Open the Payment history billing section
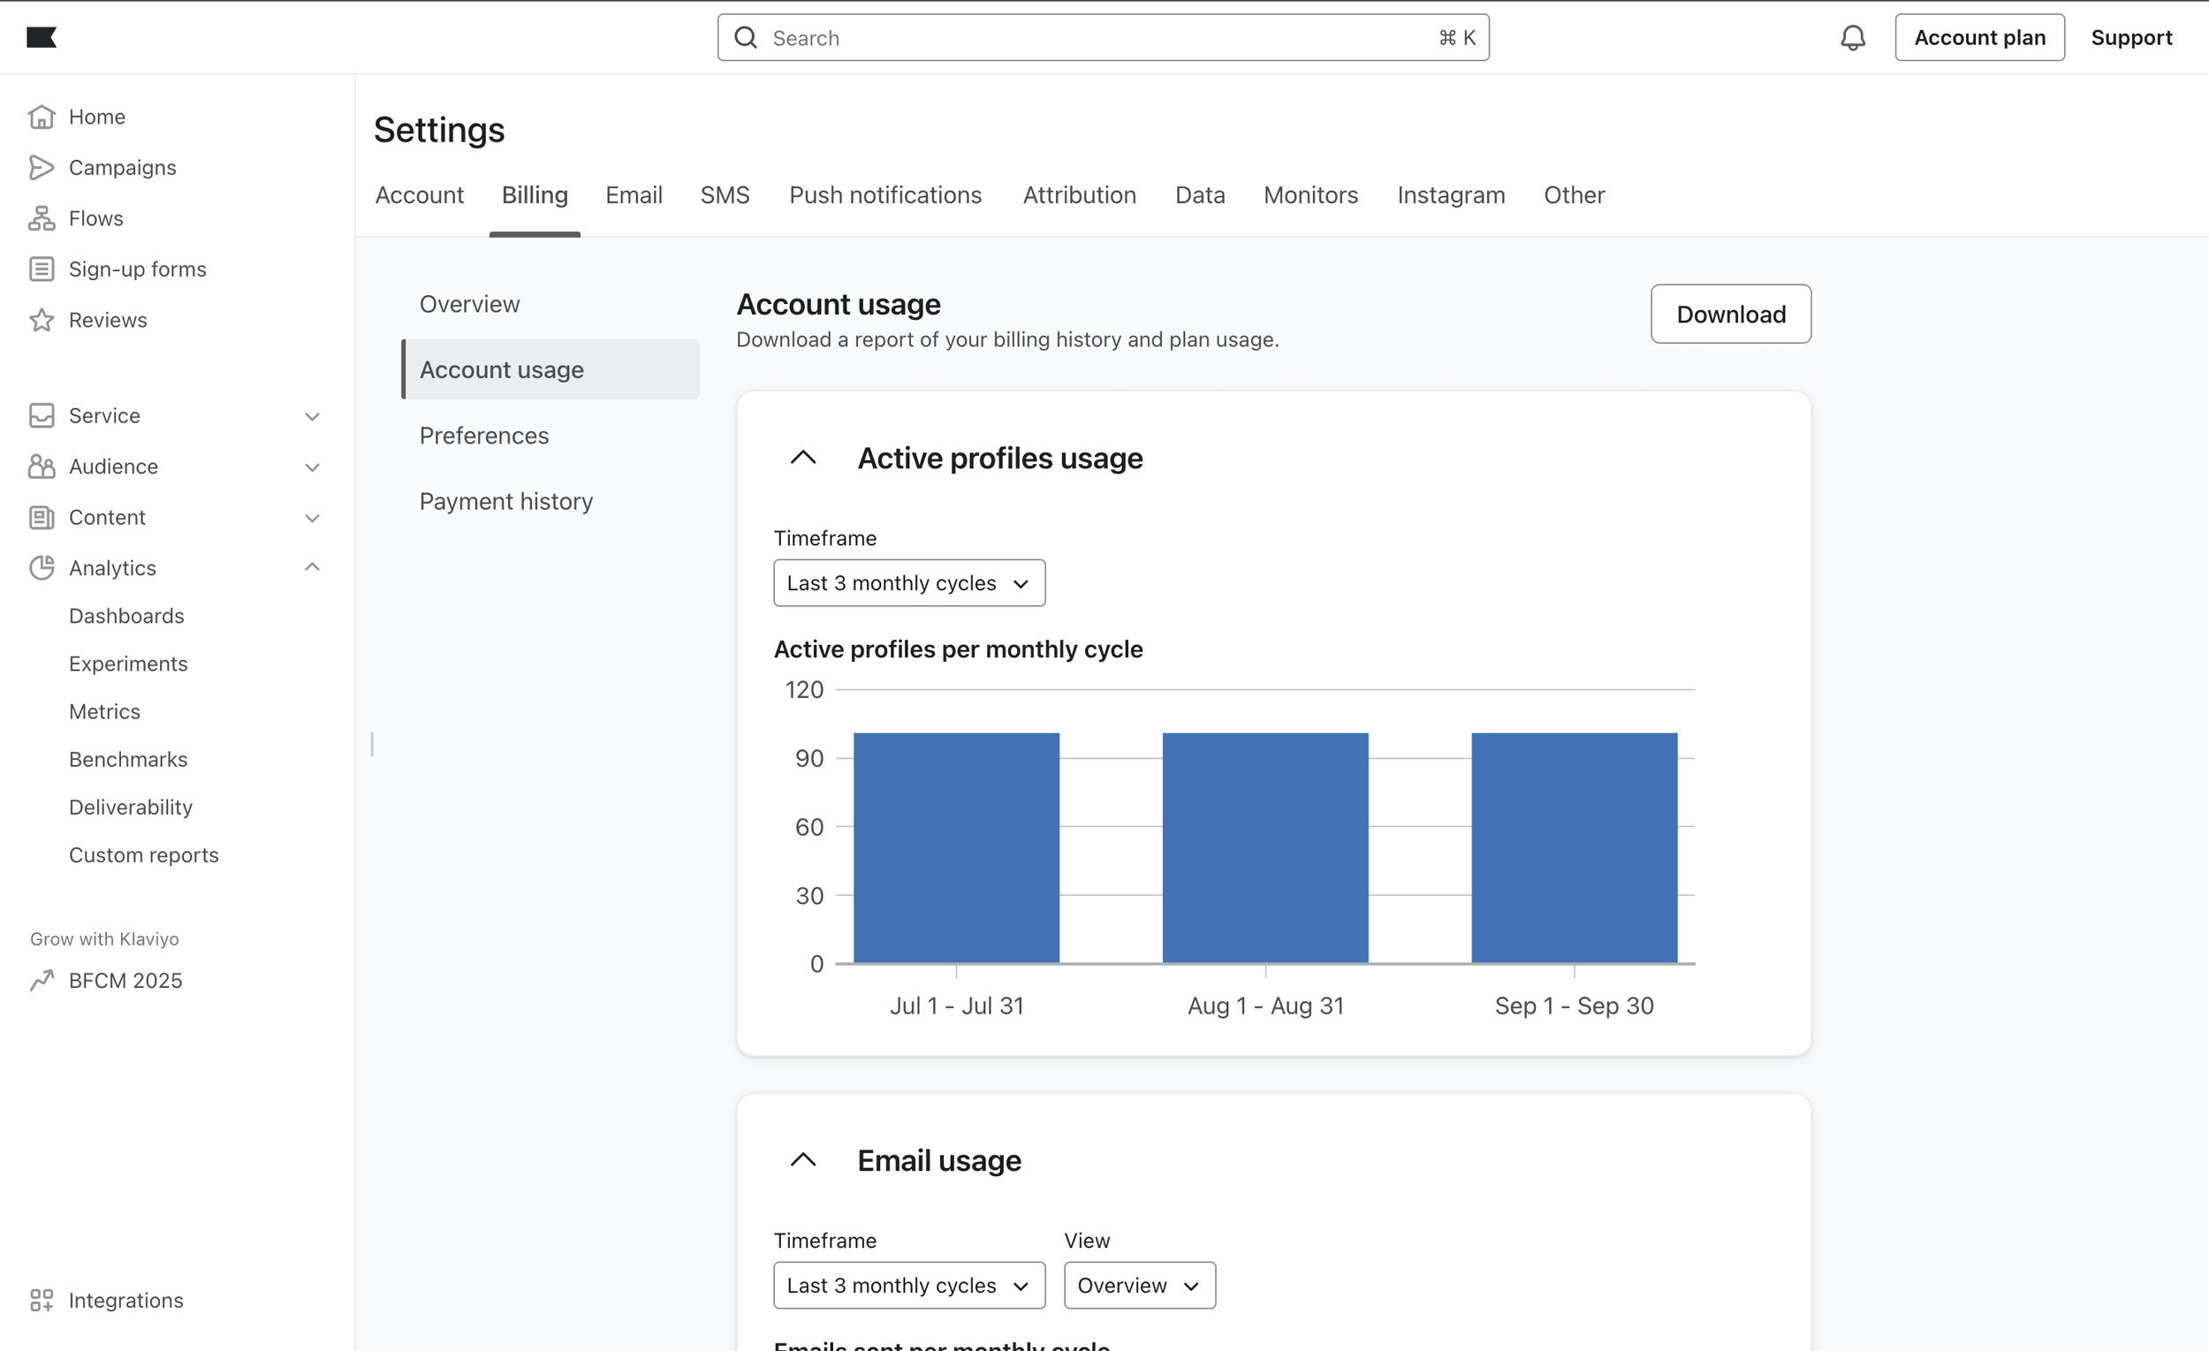Image resolution: width=2209 pixels, height=1351 pixels. (505, 501)
